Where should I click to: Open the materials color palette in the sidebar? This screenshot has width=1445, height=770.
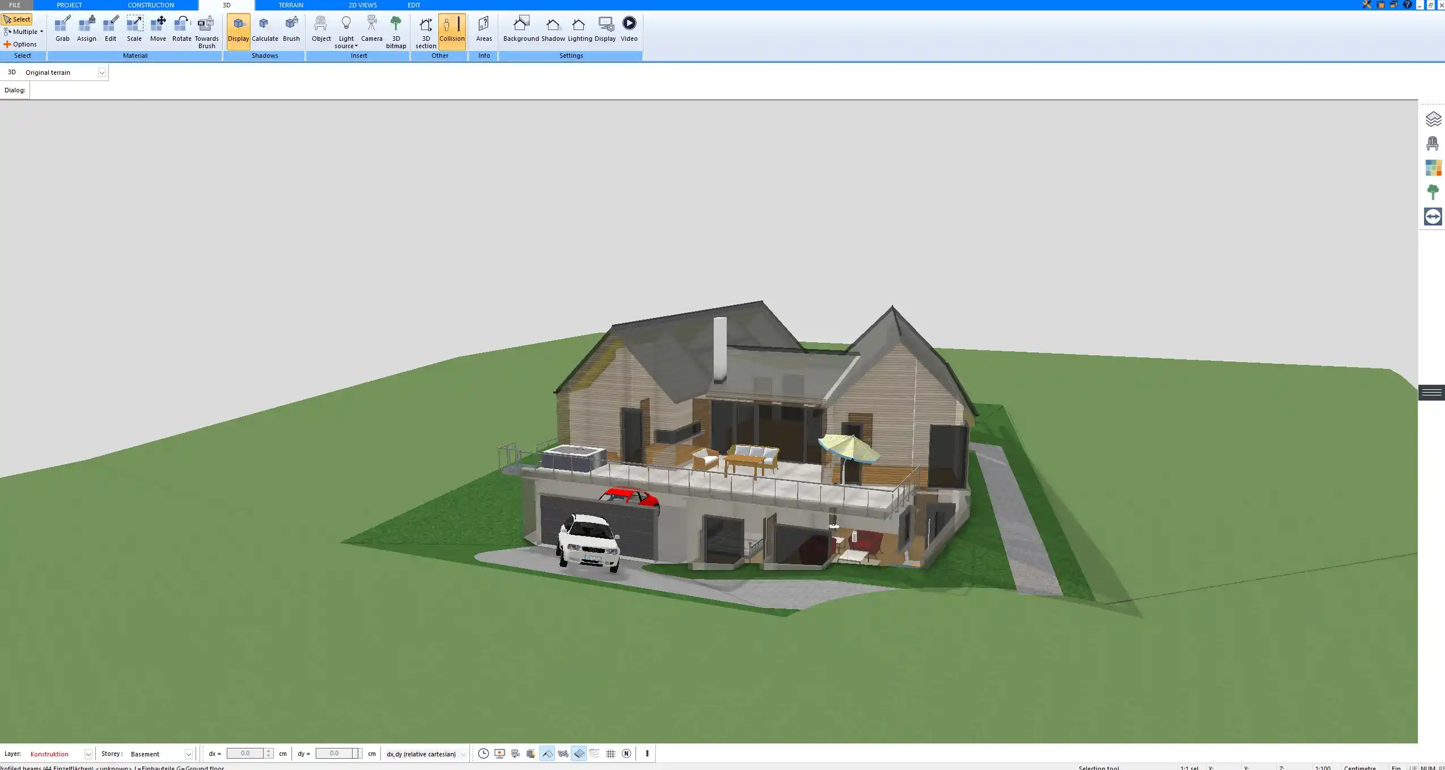tap(1433, 167)
